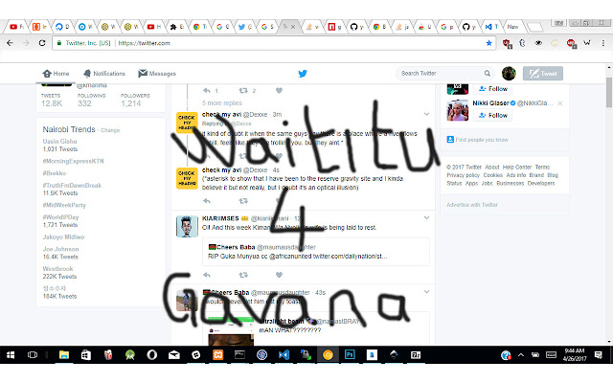Open the Privacy policy footer link
This screenshot has width=613, height=383.
(463, 175)
